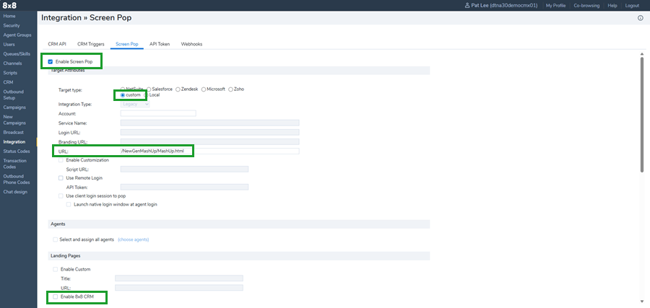Image resolution: width=650 pixels, height=308 pixels.
Task: Switch to the CRM Triggers tab
Action: (x=92, y=44)
